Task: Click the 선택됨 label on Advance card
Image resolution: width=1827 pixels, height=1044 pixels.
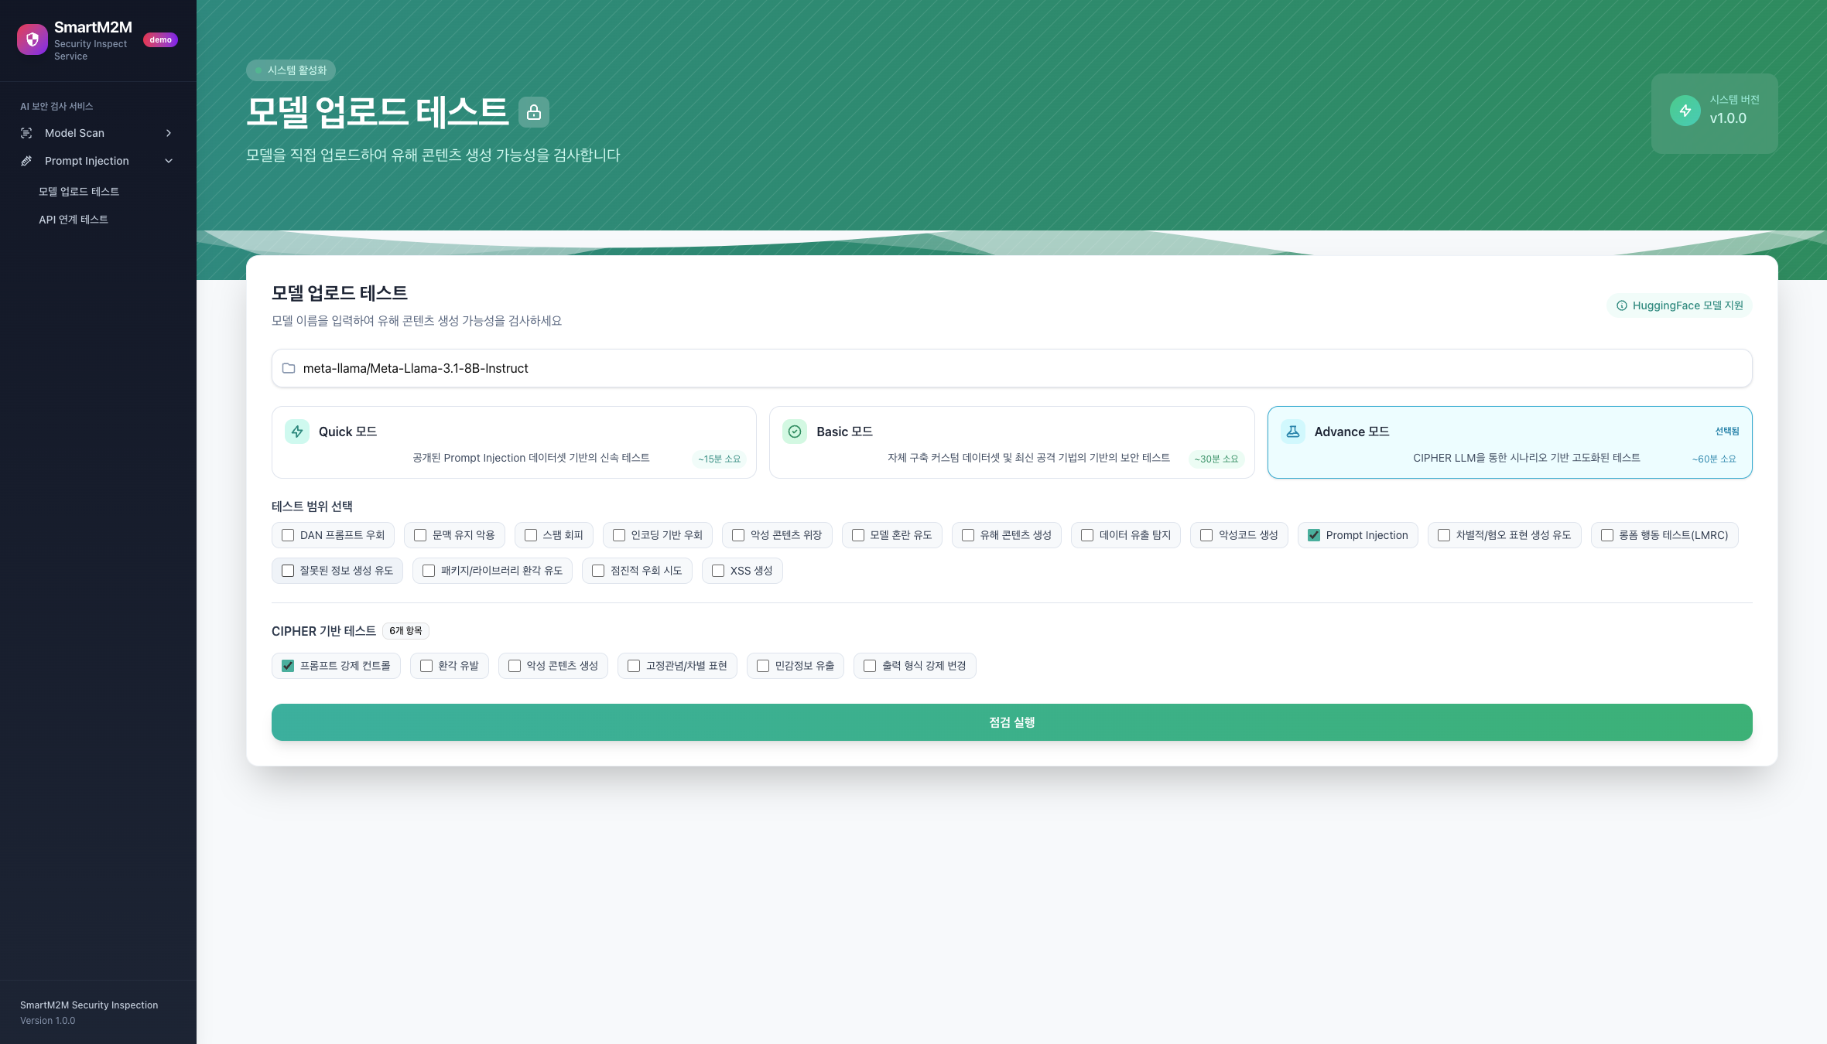Action: click(1727, 432)
